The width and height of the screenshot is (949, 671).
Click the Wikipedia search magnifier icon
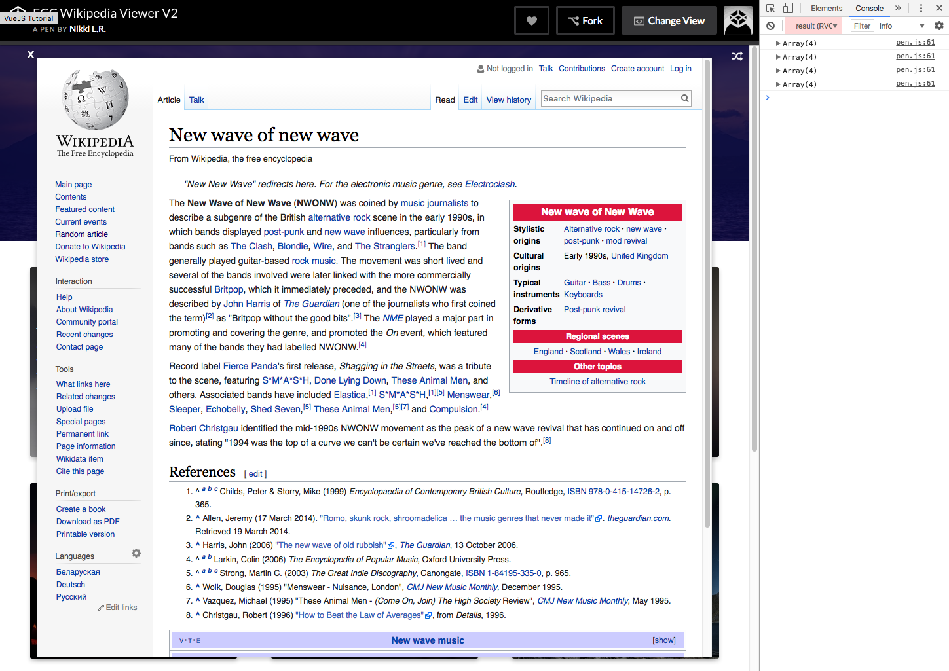click(x=684, y=98)
